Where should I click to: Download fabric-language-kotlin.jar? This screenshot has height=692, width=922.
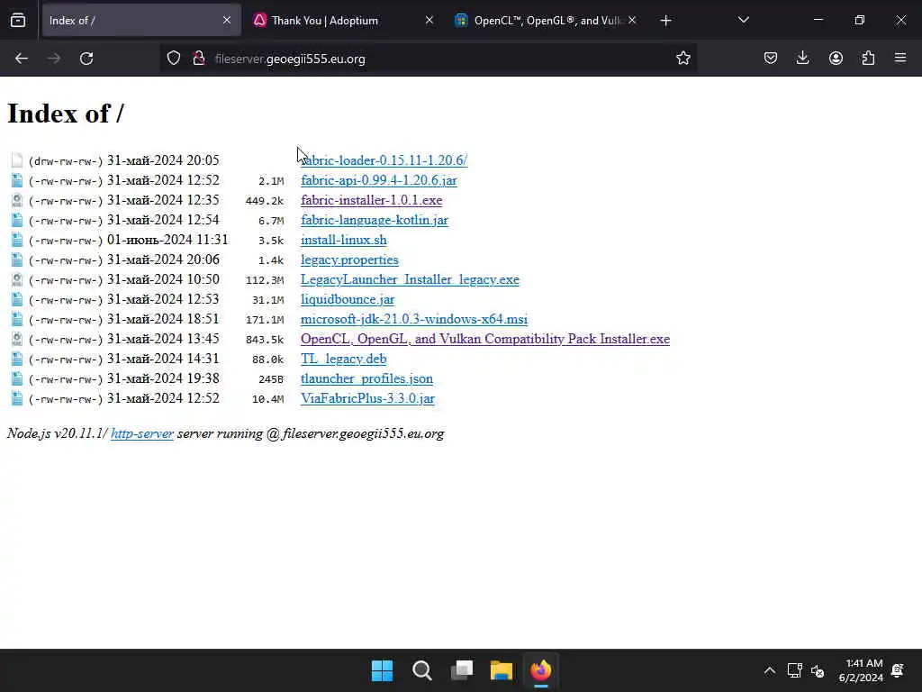pyautogui.click(x=375, y=220)
